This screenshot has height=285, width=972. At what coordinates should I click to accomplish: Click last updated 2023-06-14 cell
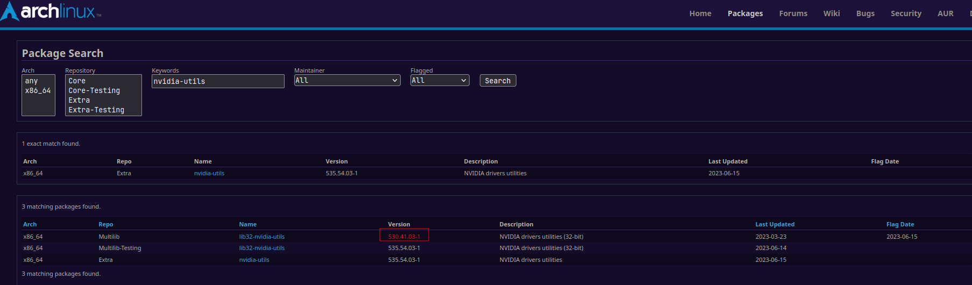771,248
